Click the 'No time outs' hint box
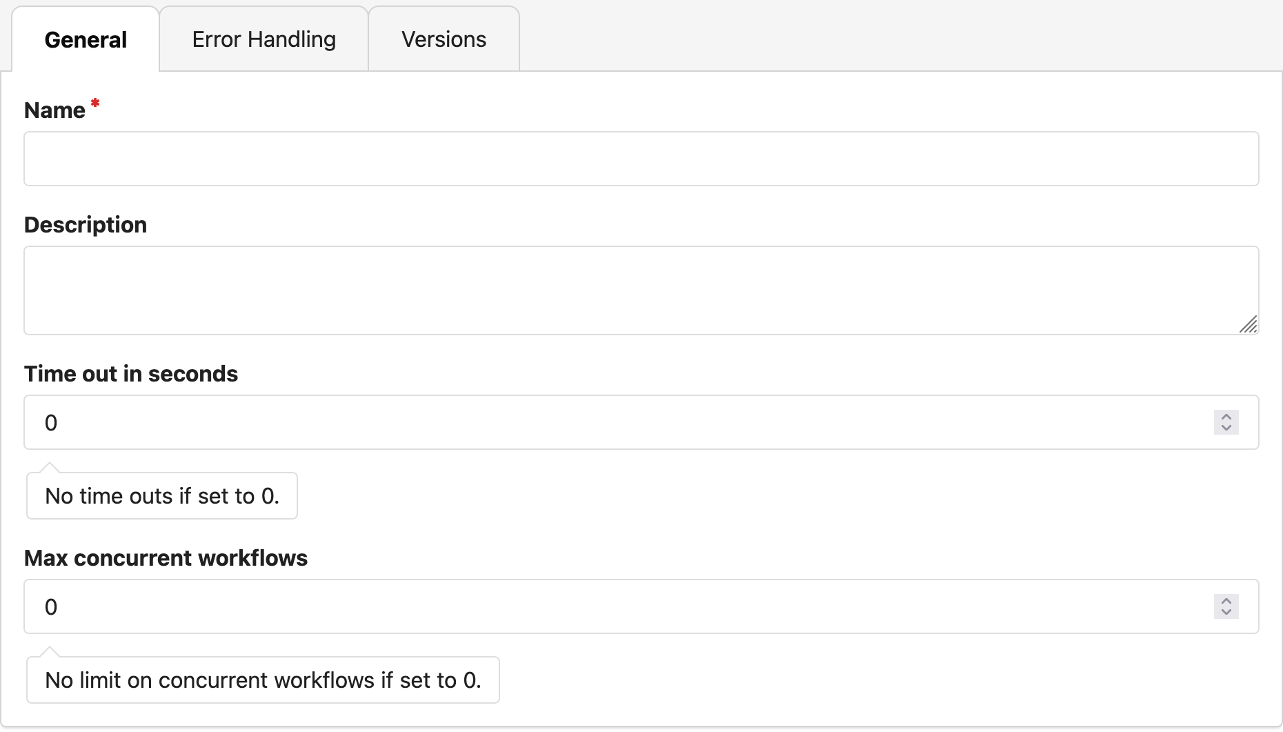Screen dimensions: 1283x732 point(162,496)
